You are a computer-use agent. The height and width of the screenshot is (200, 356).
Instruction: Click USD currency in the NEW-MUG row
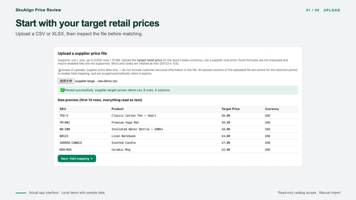point(267,150)
